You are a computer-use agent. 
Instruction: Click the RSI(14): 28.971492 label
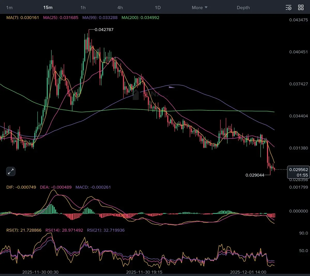coord(64,230)
